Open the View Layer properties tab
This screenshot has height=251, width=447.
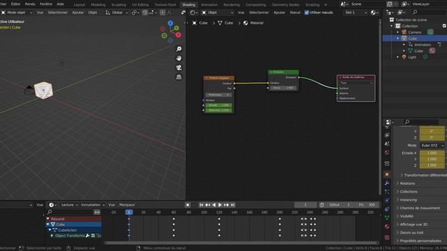(x=387, y=135)
